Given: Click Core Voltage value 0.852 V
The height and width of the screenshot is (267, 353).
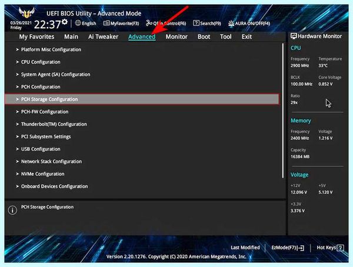Looking at the screenshot, I should [325, 84].
